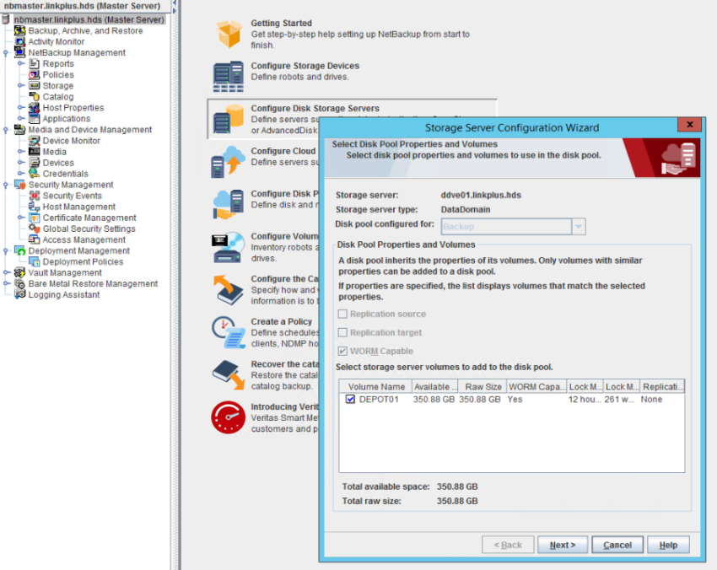This screenshot has height=570, width=717.
Task: Collapse the NetBackup Management tree node
Action: [6, 52]
